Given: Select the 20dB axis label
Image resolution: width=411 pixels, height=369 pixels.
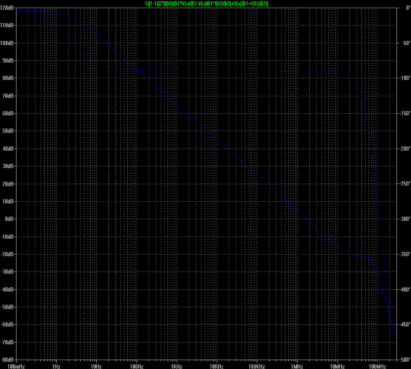Looking at the screenshot, I should [x=8, y=184].
